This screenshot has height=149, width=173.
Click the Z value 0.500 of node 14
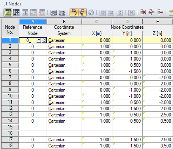(x=158, y=121)
